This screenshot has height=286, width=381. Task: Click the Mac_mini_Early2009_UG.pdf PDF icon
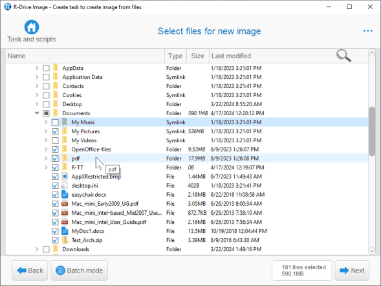[x=65, y=204]
